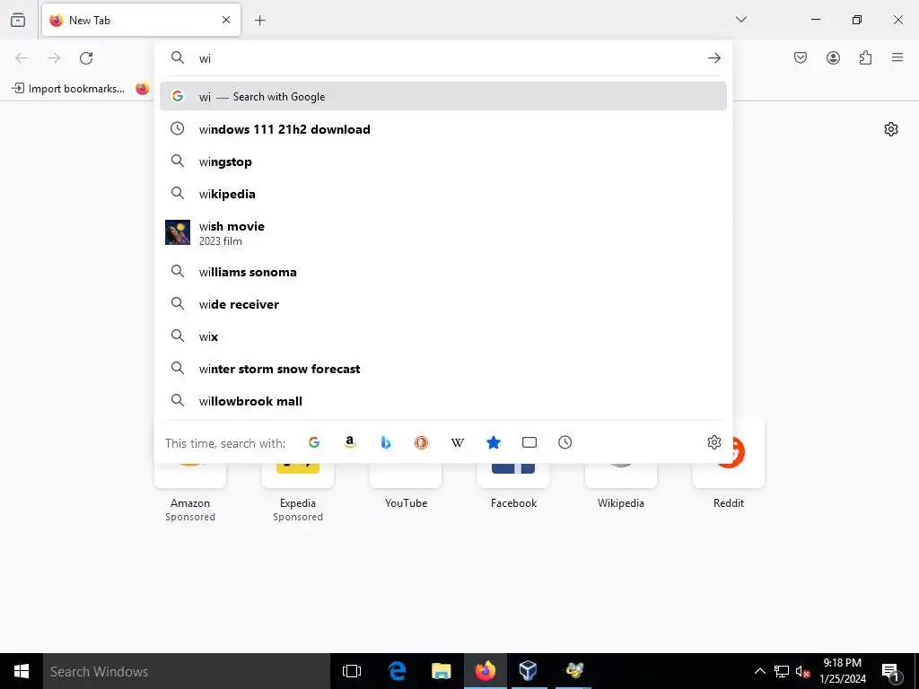Select 'winter storm snow forecast' suggestion

443,369
